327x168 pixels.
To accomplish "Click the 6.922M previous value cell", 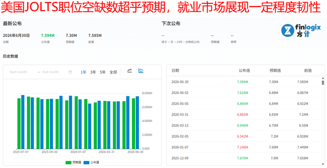I will [303, 104].
